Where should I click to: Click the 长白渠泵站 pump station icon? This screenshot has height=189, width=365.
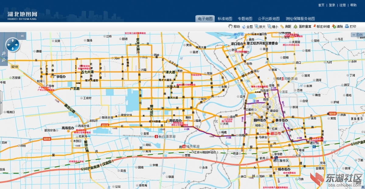point(156,137)
